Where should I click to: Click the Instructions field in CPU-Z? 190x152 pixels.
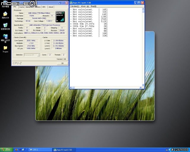coord(45,33)
